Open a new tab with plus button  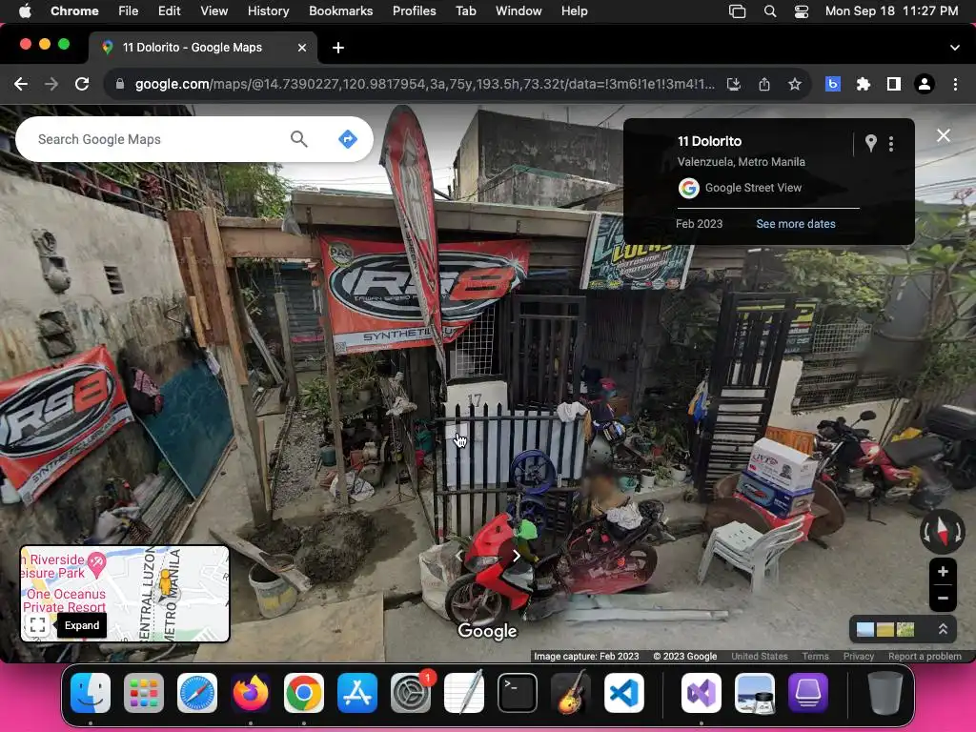pos(338,48)
